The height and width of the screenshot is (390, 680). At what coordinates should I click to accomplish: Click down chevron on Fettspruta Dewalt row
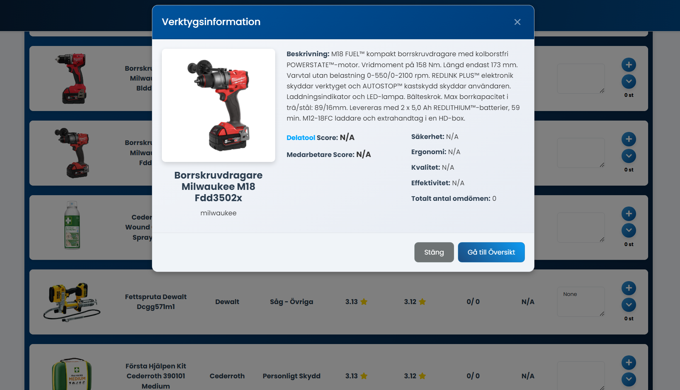point(629,305)
